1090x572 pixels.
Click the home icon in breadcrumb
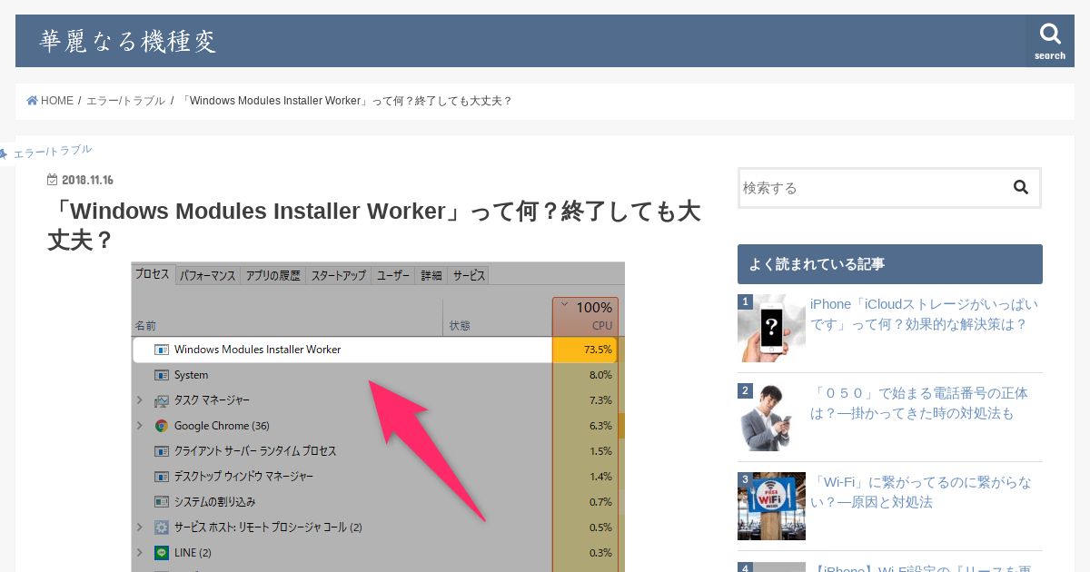32,101
